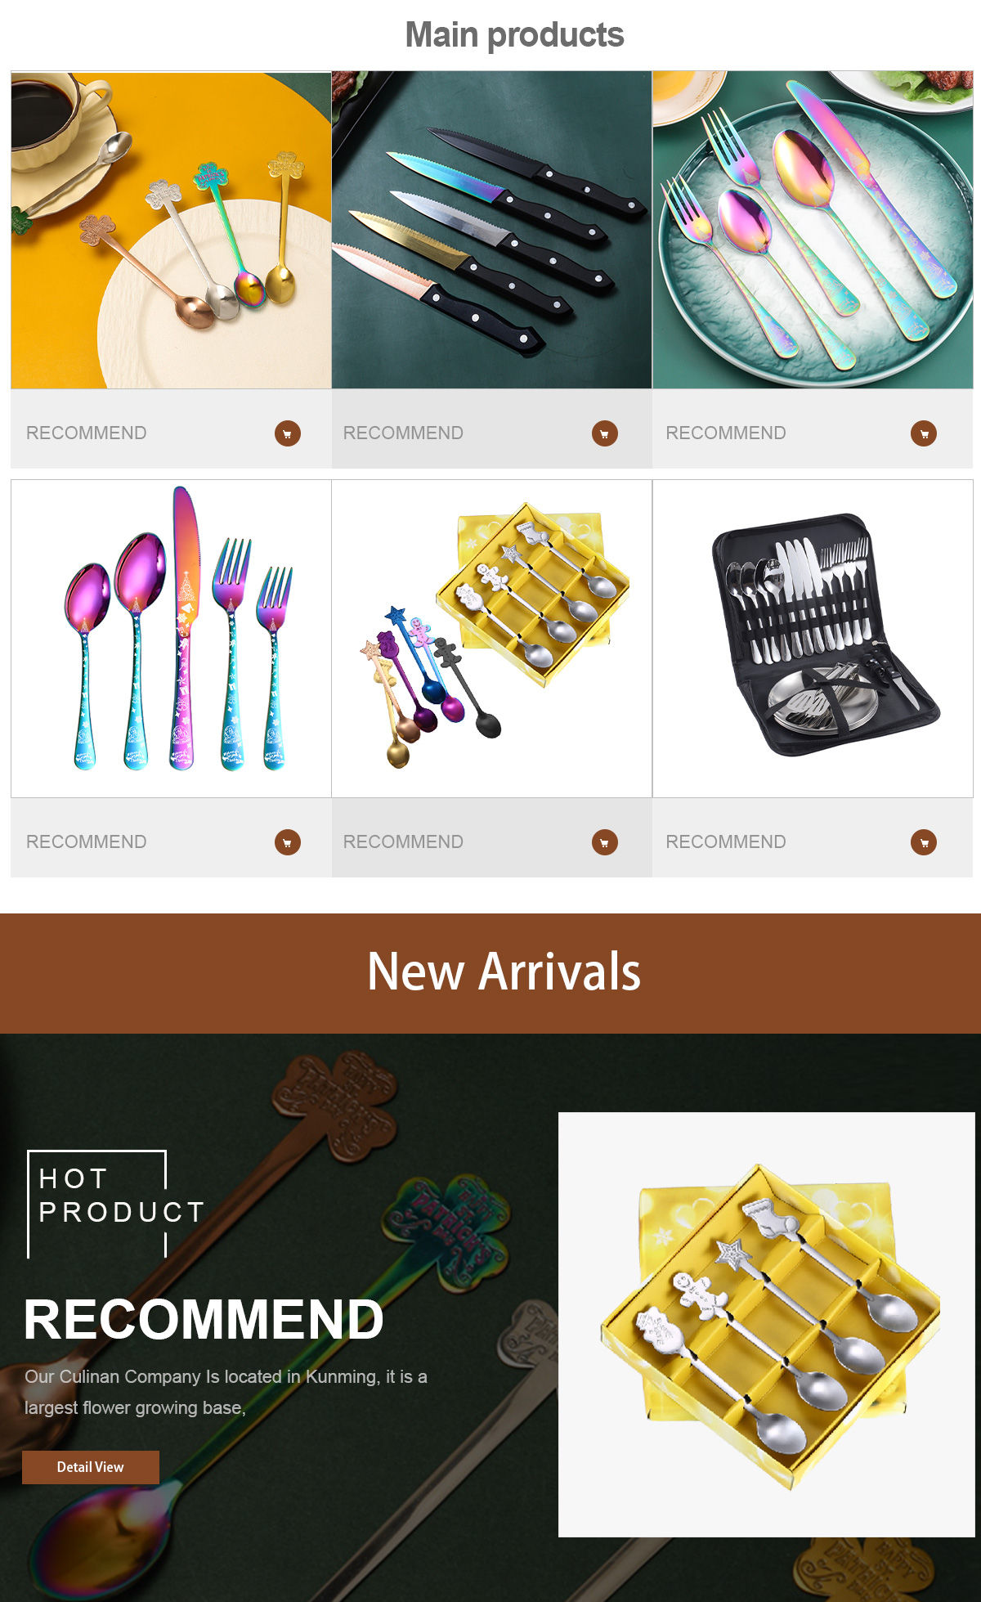
Task: Open clover-handle spoons product image
Action: (x=171, y=230)
